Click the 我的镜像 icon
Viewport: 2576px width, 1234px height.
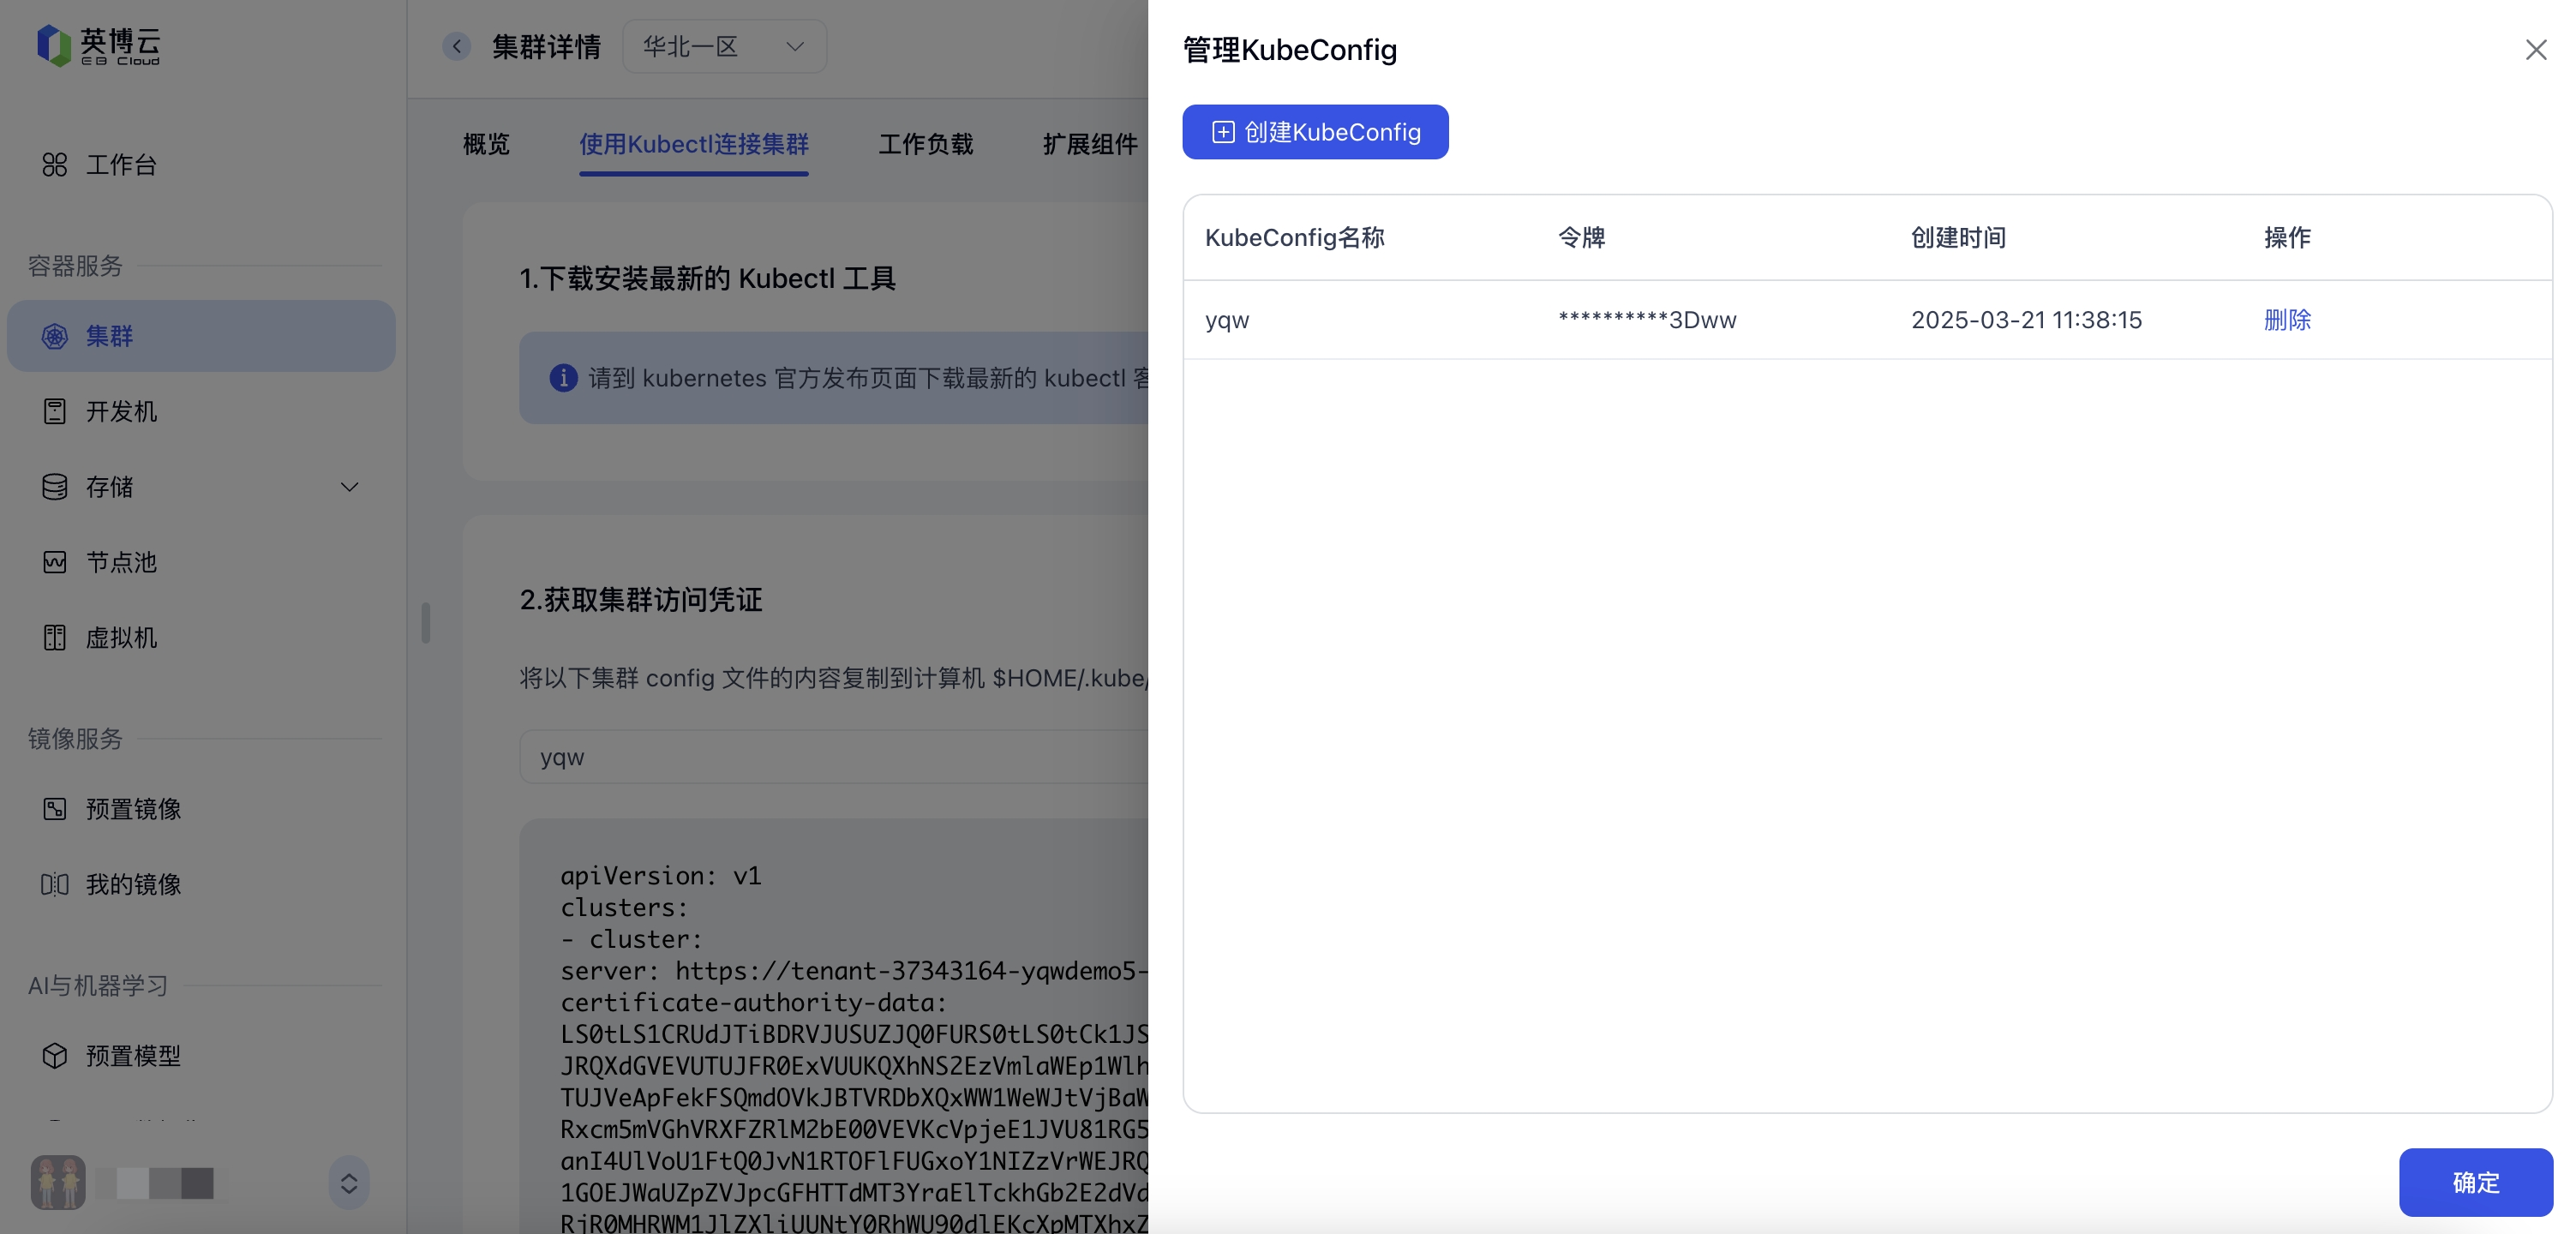[54, 884]
